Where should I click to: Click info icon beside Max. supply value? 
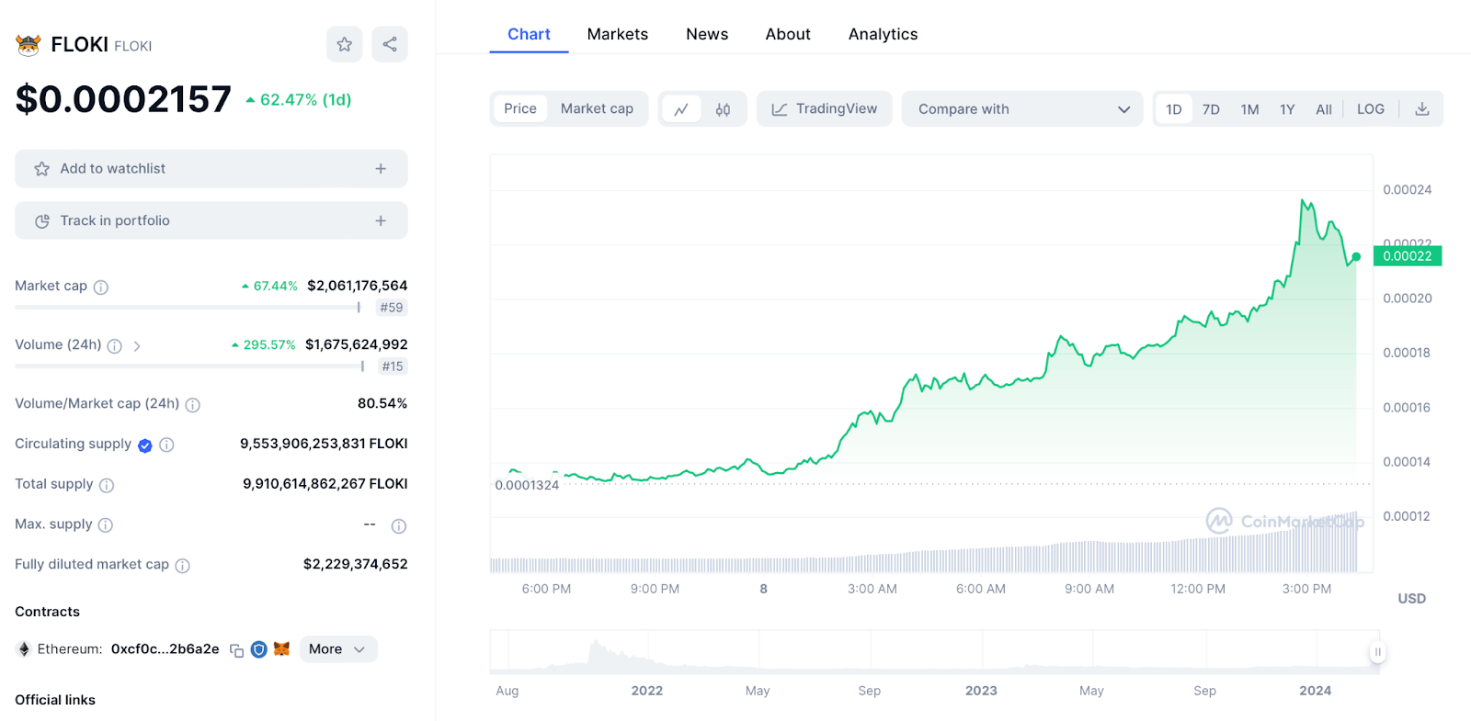(x=399, y=526)
